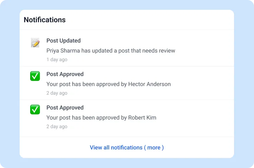Open the approval message from Hector Anderson
The height and width of the screenshot is (168, 254).
[108, 84]
